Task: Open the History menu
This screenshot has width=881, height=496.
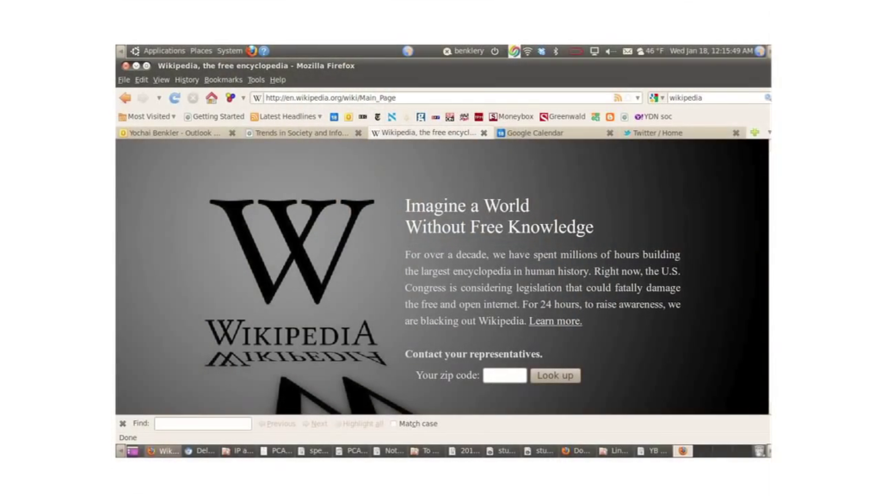Action: [x=187, y=80]
